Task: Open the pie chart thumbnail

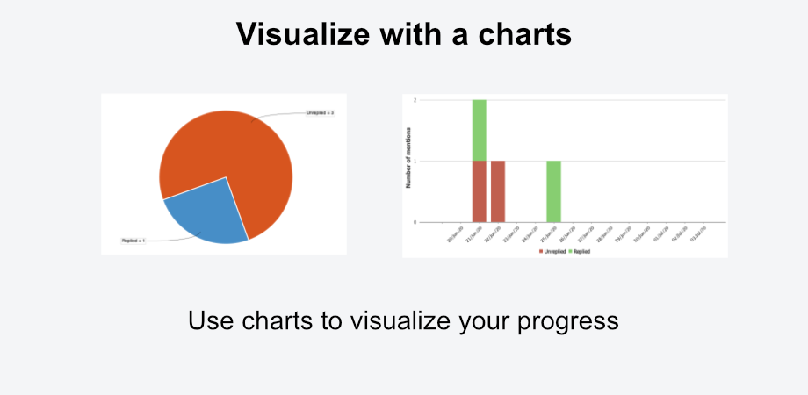Action: 224,174
